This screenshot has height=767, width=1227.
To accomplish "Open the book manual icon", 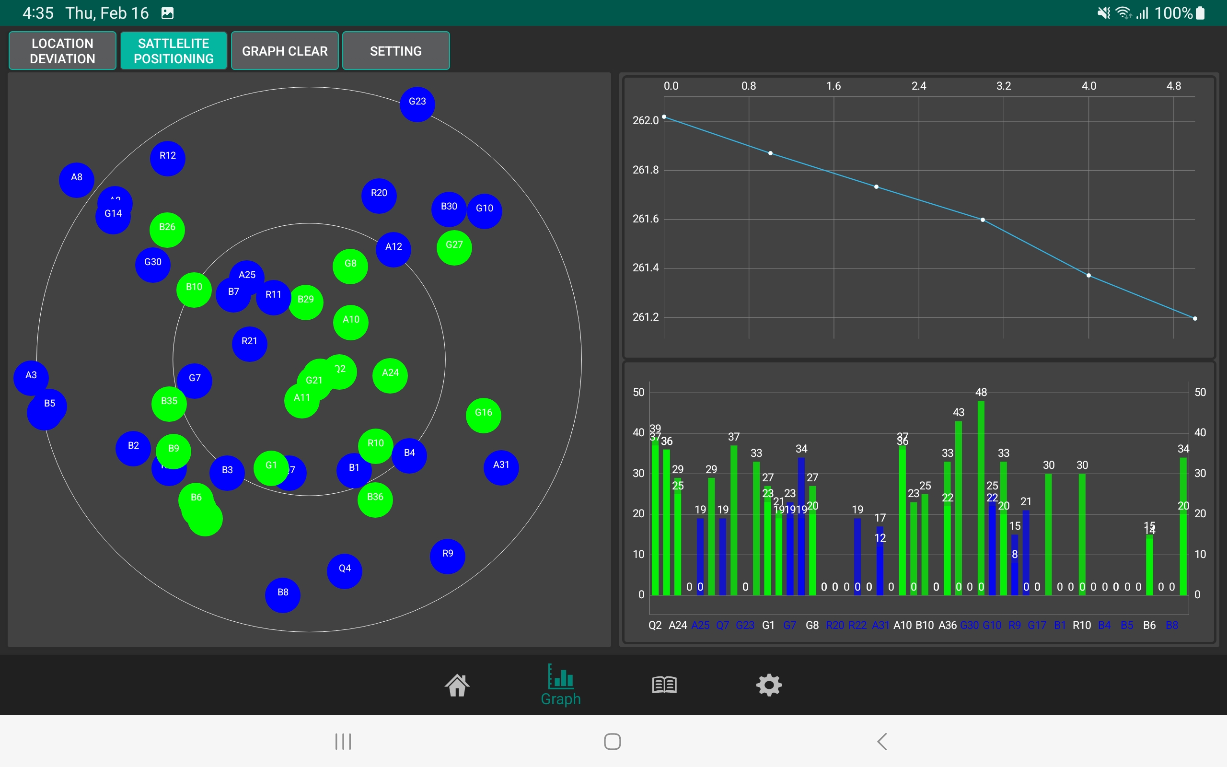I will [664, 686].
